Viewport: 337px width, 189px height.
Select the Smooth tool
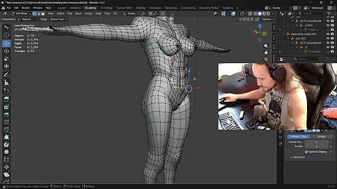(x=6, y=152)
